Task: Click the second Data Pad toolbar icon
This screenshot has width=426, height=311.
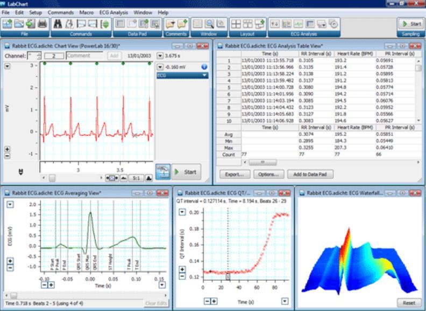Action: click(132, 24)
